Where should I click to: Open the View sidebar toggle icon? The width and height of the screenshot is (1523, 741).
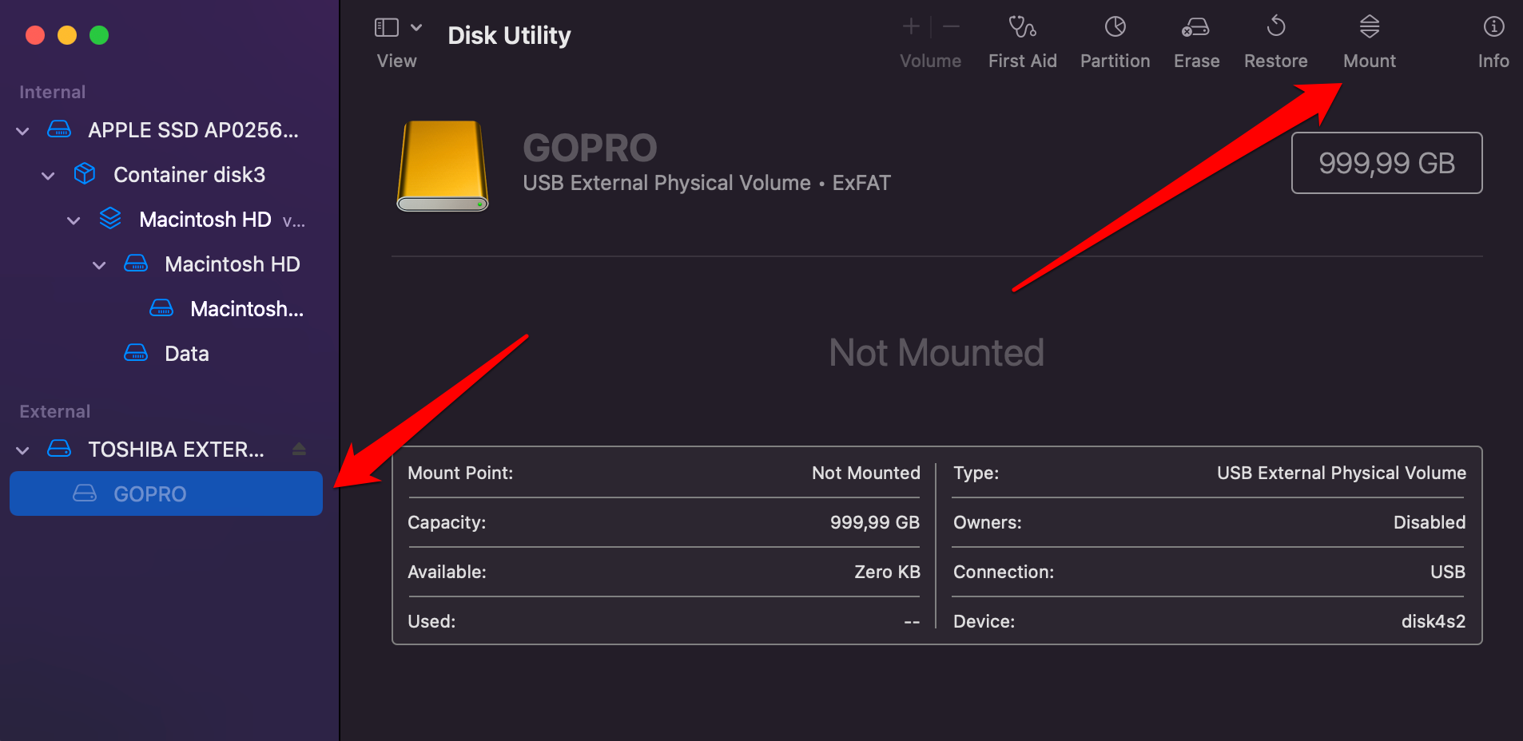coord(387,27)
